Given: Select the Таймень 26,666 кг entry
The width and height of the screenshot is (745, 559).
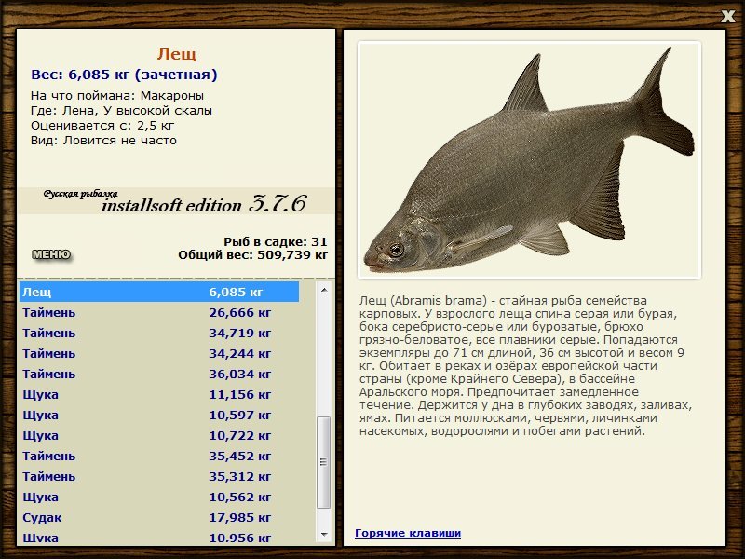Looking at the screenshot, I should coord(159,312).
